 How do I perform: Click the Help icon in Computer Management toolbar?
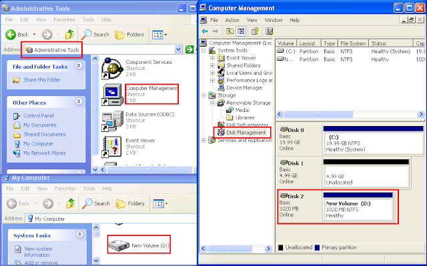tap(255, 31)
